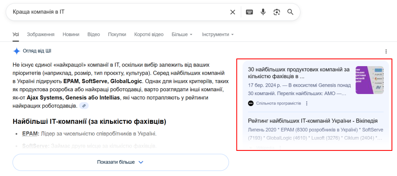The image size is (397, 176).
Task: Switch to the Зображення tab
Action: pos(40,34)
